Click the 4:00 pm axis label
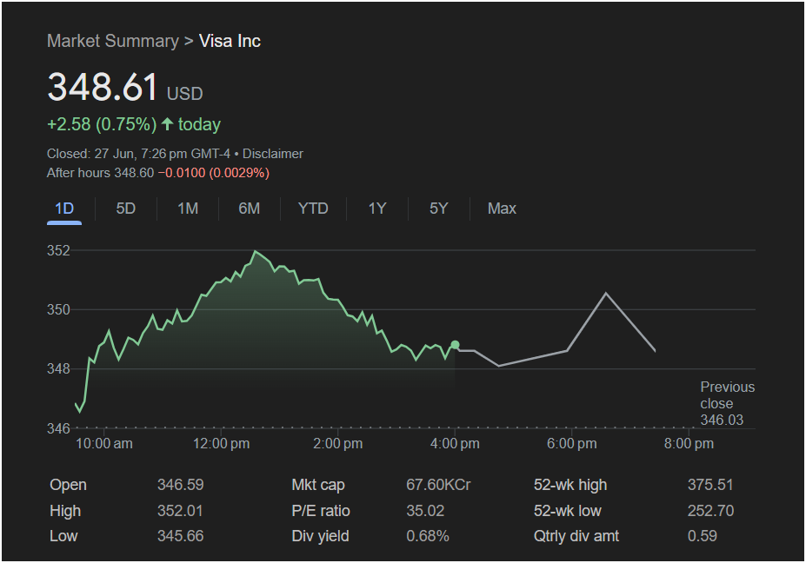 455,443
